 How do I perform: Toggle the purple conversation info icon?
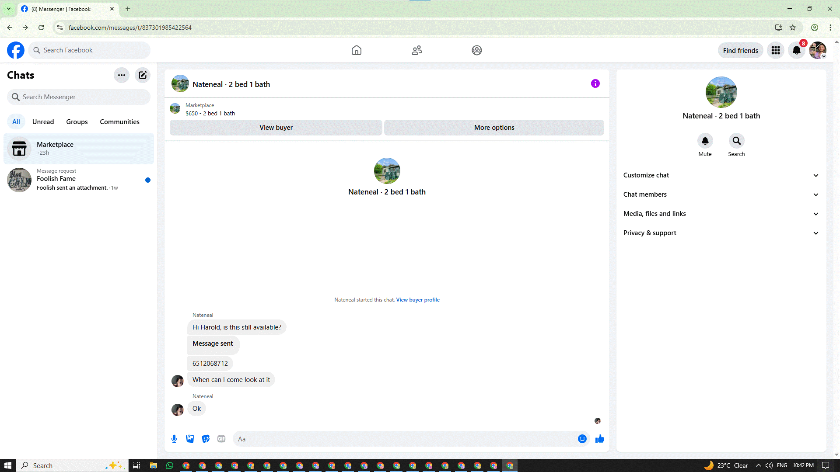[x=595, y=83]
